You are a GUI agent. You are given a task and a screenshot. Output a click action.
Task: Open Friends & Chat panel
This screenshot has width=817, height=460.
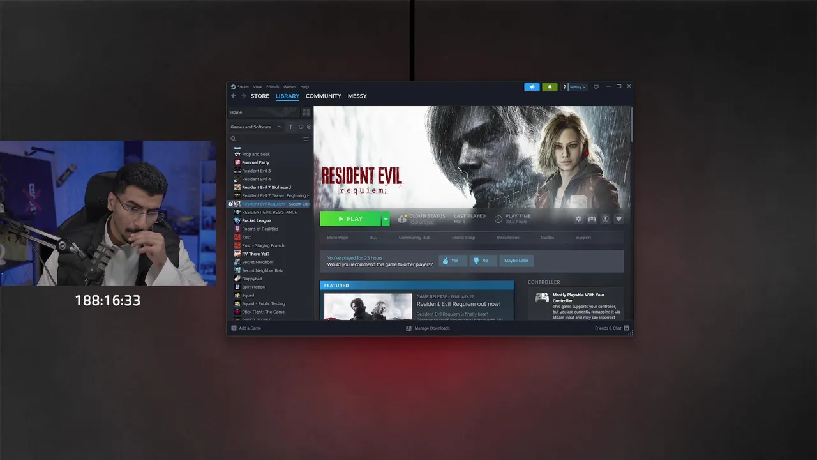[612, 328]
